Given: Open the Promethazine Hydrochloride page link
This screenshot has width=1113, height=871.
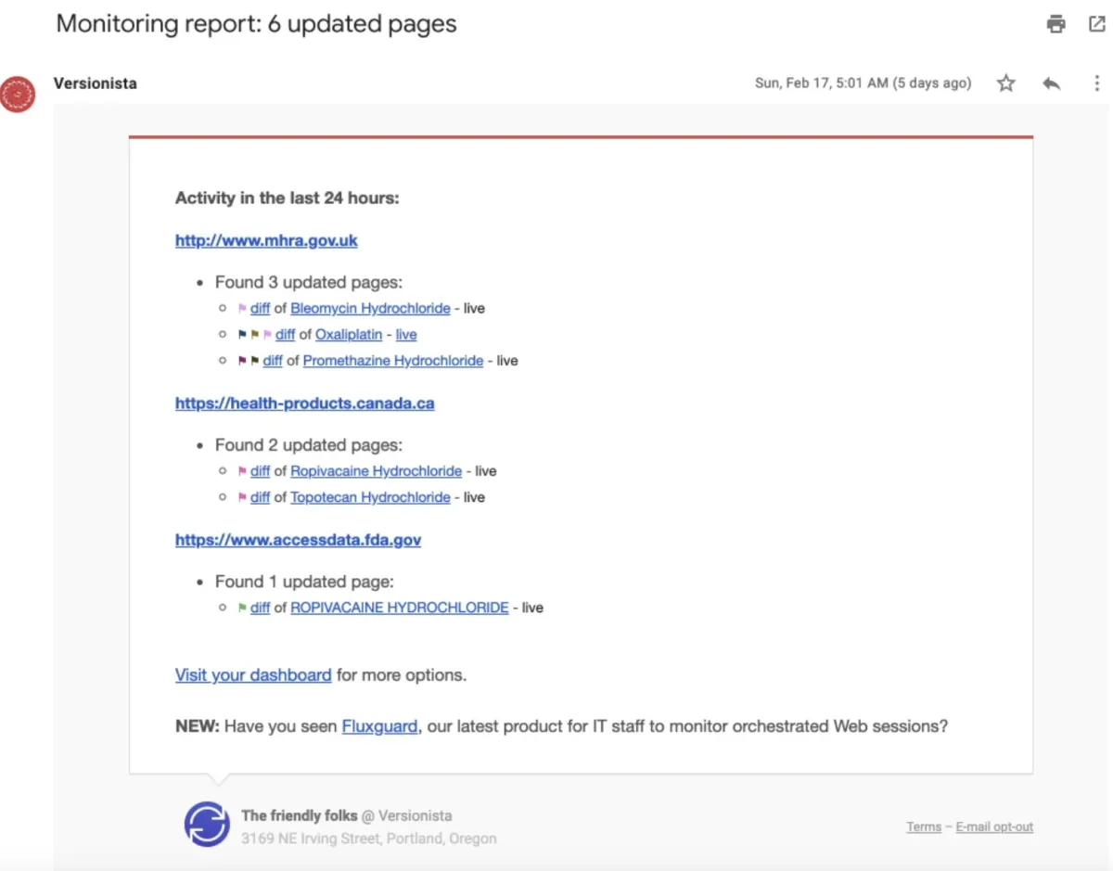Looking at the screenshot, I should tap(393, 360).
